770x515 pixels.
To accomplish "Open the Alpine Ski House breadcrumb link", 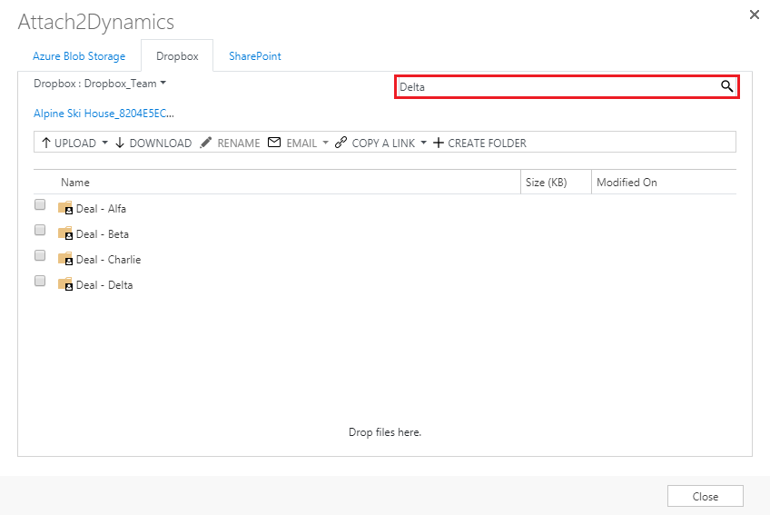I will [x=104, y=114].
